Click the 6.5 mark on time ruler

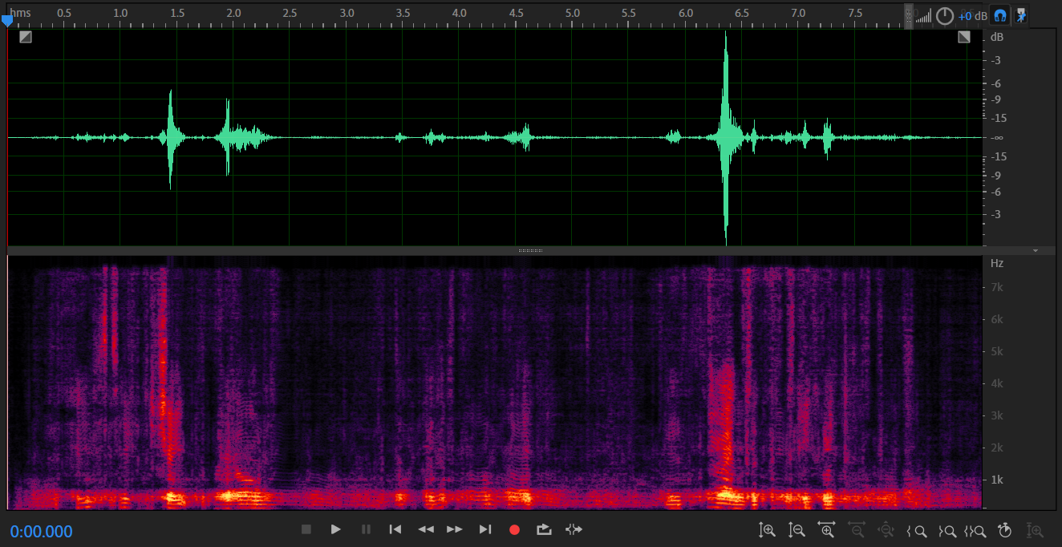(x=742, y=14)
